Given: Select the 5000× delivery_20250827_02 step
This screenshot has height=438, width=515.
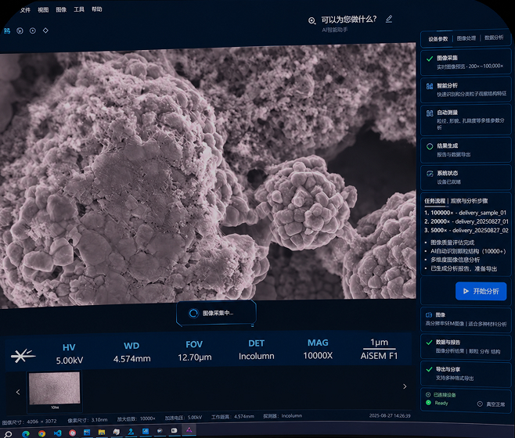Looking at the screenshot, I should tap(466, 231).
